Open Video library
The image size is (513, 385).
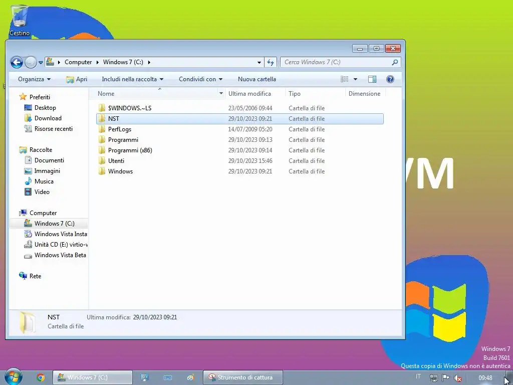point(42,192)
